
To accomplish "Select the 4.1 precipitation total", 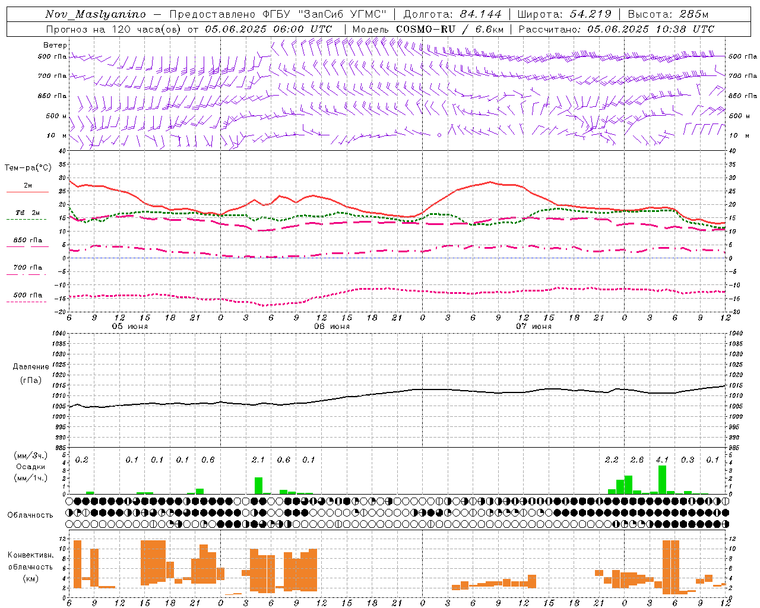I will (x=662, y=460).
